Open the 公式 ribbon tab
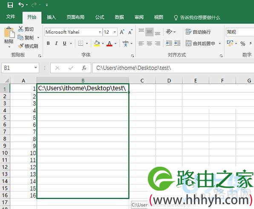The height and width of the screenshot is (209, 254). pos(99,17)
